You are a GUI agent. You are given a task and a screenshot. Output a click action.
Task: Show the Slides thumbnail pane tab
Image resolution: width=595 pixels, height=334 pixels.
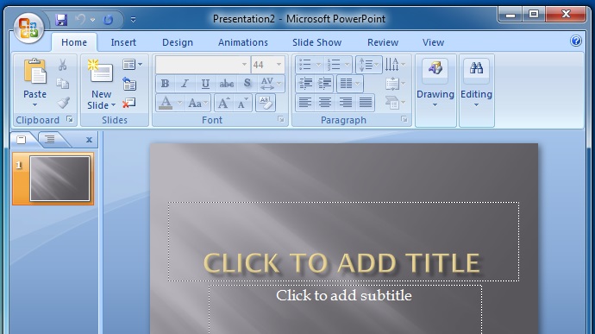22,140
